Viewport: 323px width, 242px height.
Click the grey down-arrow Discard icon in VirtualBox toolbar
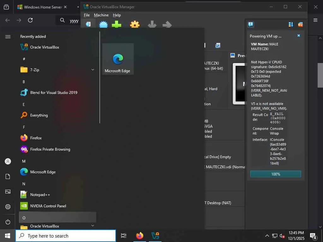point(152,25)
